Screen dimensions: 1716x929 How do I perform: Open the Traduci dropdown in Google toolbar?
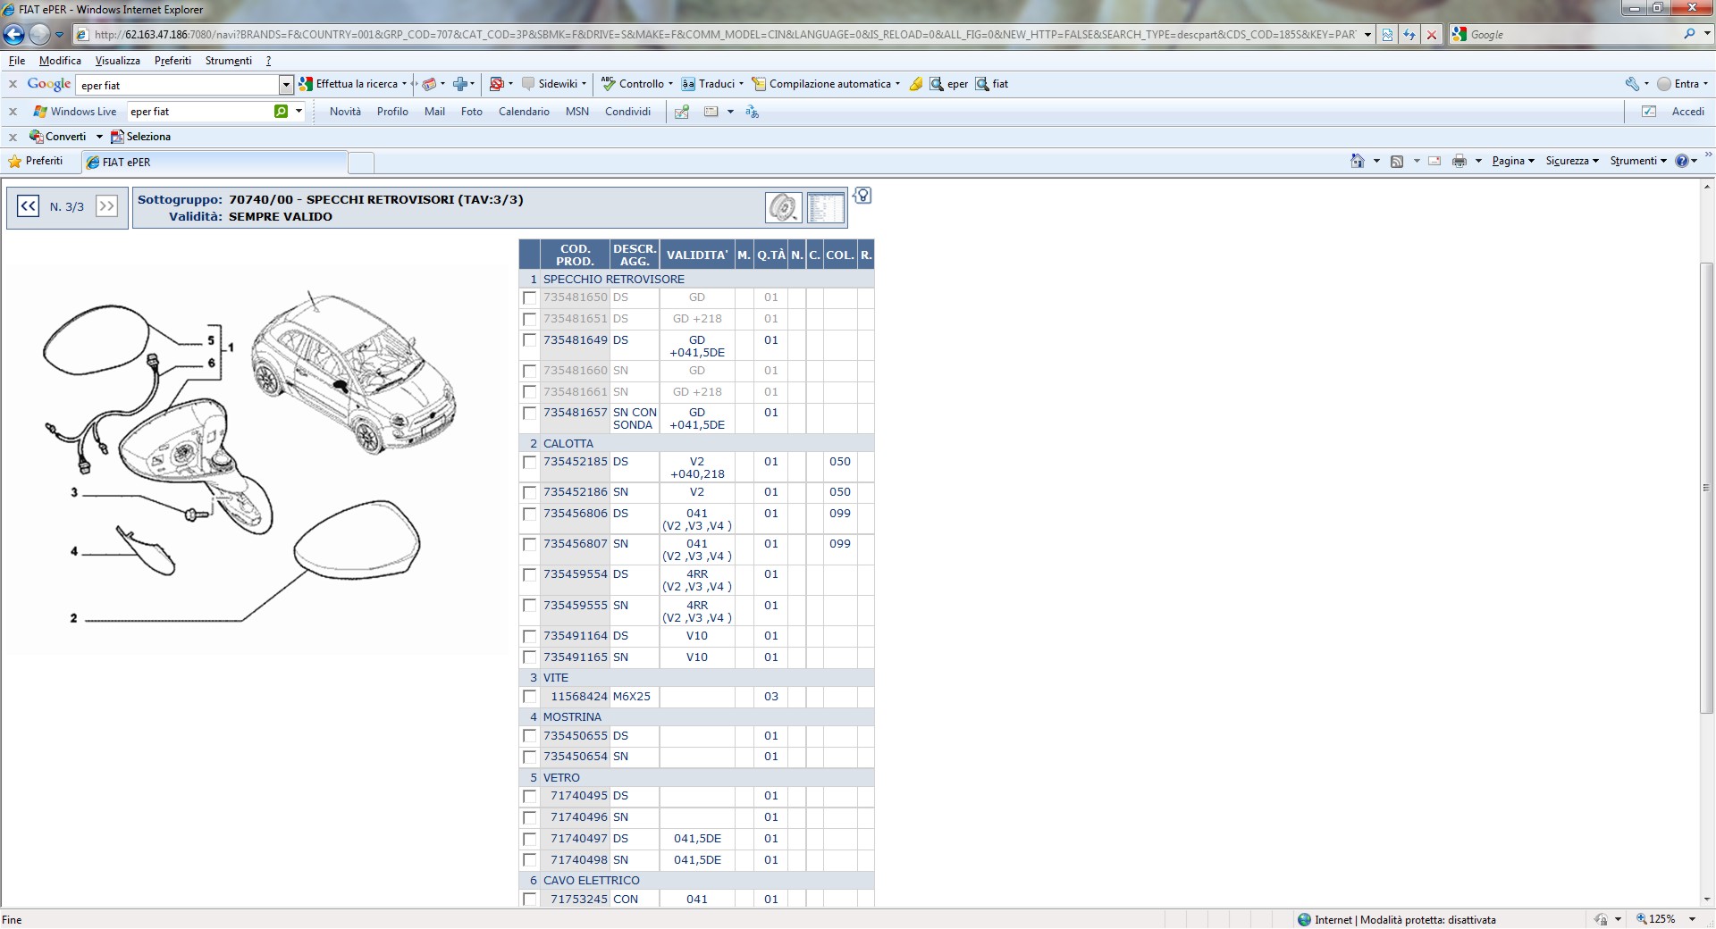point(741,84)
